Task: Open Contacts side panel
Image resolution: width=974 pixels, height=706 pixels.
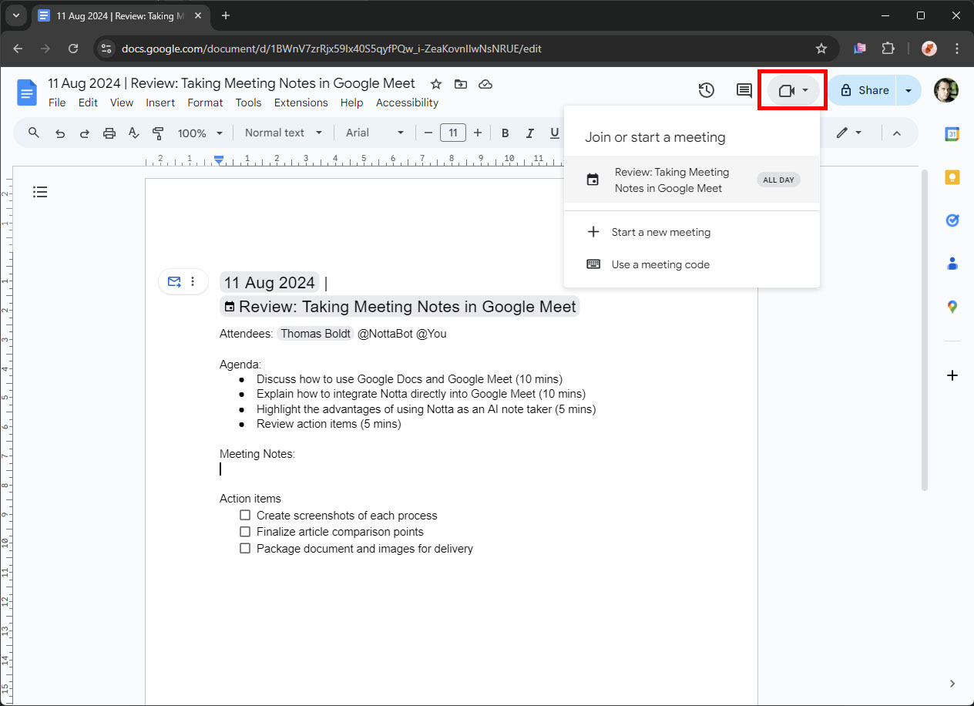Action: click(952, 264)
